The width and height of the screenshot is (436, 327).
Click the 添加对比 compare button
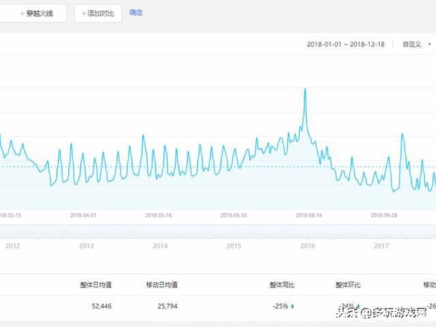pyautogui.click(x=98, y=13)
